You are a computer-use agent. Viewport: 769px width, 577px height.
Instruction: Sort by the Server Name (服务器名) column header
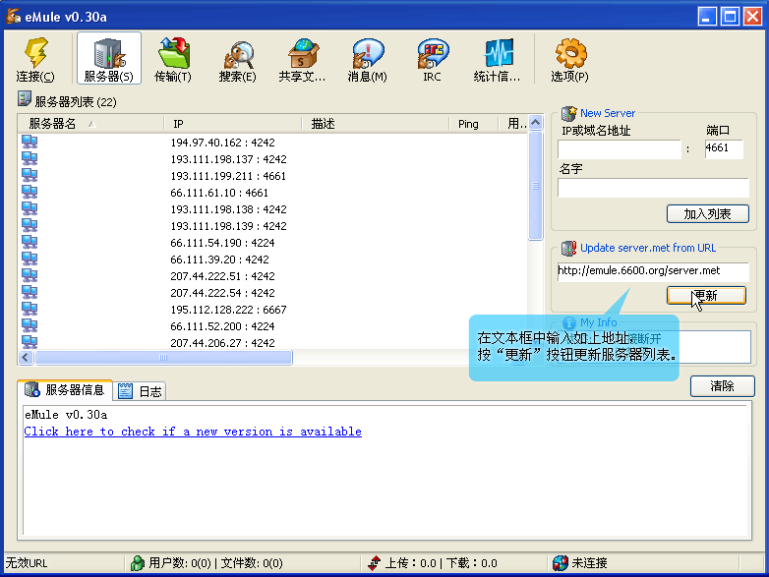tap(90, 124)
